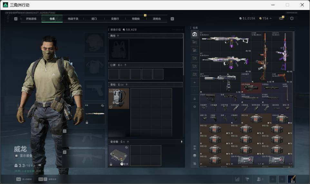Select the K416 orange rifle in warehouse
310x184 pixels.
[261, 57]
